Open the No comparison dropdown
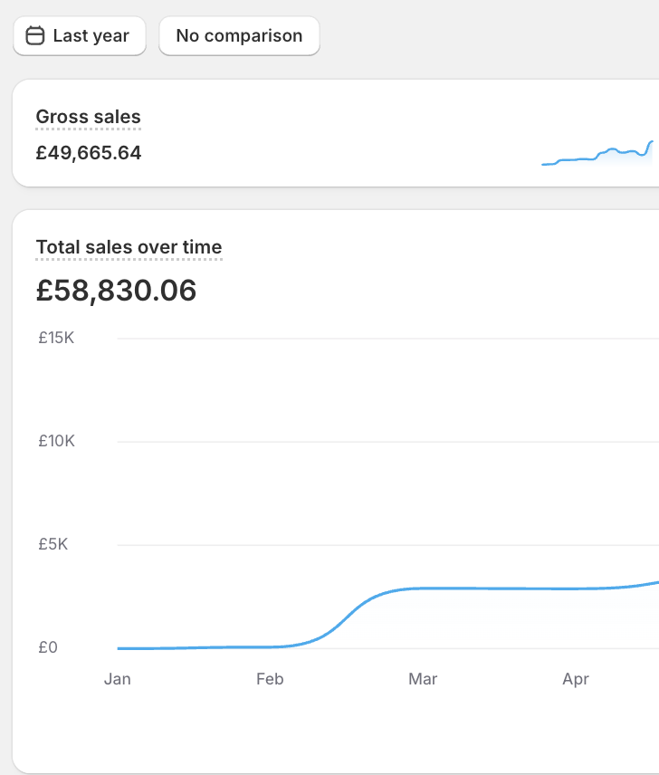 pyautogui.click(x=239, y=36)
